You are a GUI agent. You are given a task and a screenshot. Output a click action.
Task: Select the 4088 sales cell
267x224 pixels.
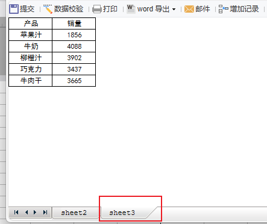(74, 46)
